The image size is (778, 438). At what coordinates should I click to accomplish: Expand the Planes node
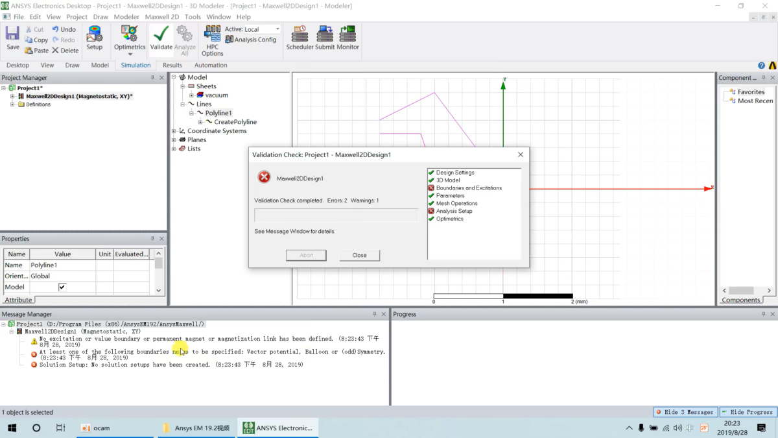click(x=174, y=140)
